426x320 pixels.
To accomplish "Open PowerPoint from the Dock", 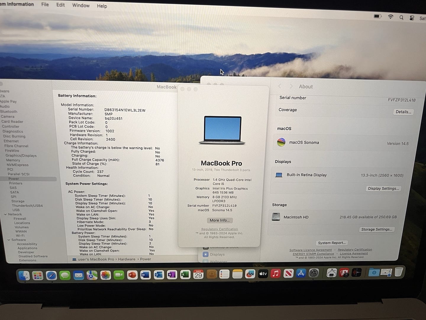I will click(x=132, y=275).
